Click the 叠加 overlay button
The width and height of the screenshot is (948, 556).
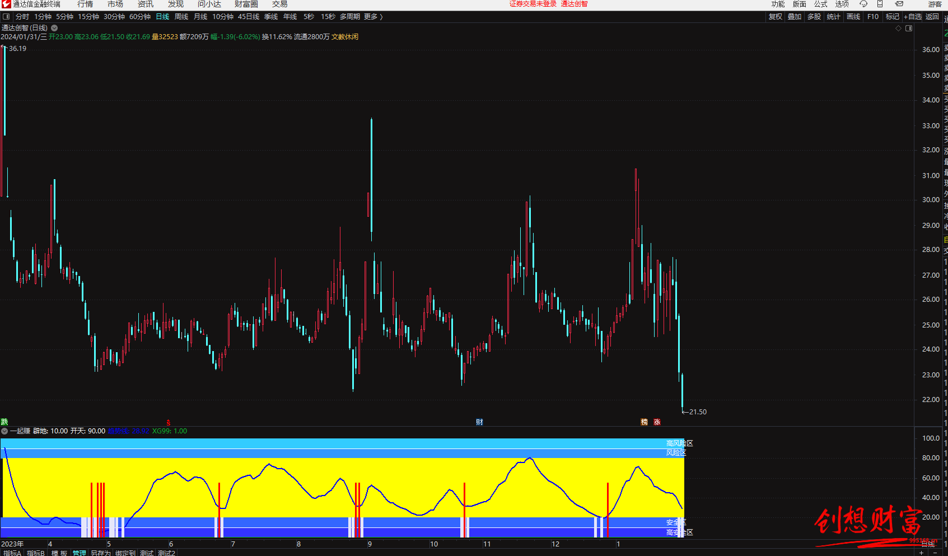click(795, 17)
